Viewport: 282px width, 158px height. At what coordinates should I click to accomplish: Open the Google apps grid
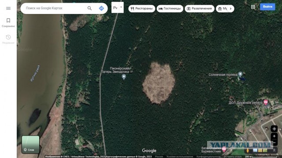point(253,7)
